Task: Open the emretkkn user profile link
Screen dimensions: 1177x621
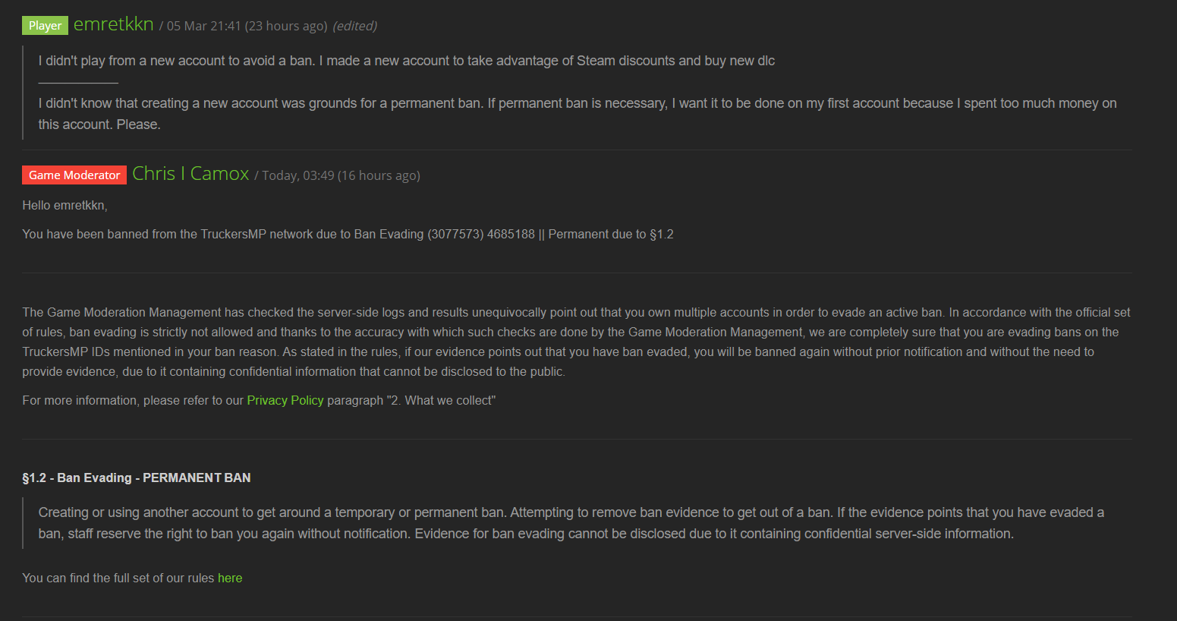Action: (113, 24)
